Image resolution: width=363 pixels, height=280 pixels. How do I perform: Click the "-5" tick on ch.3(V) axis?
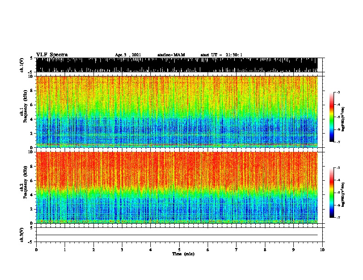31,242
